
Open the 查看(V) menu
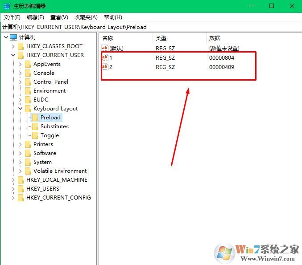click(x=59, y=17)
